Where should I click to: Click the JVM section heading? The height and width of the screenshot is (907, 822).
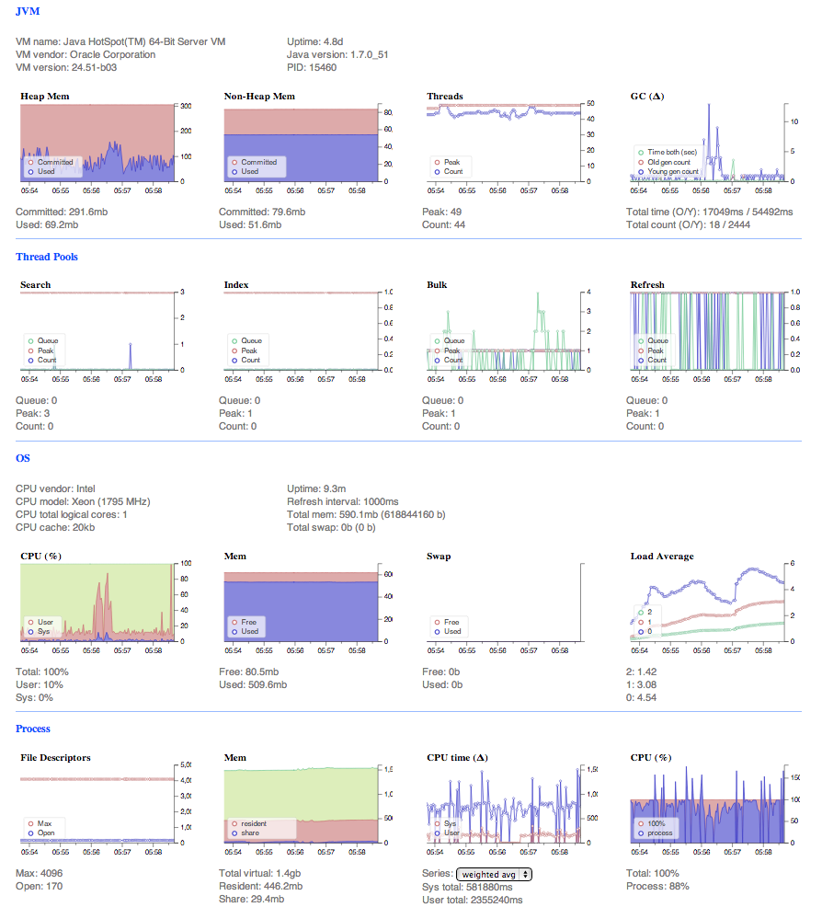point(28,11)
